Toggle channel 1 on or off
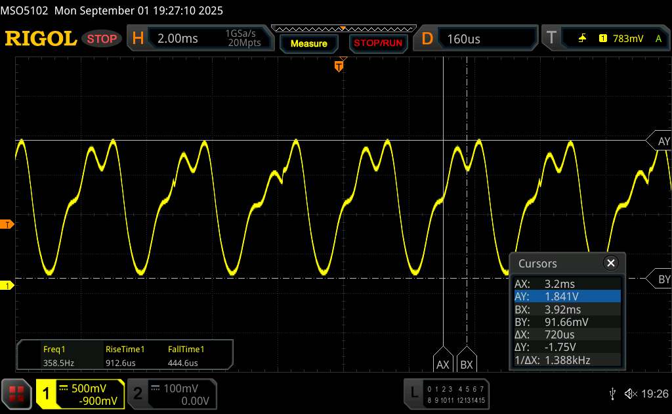 [47, 394]
